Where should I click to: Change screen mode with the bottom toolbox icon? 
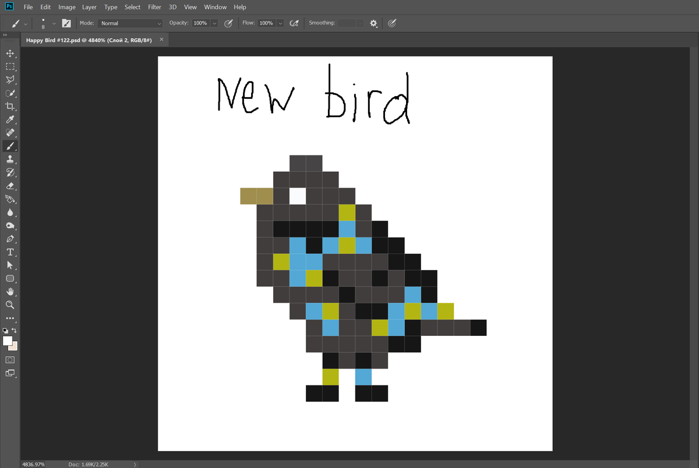pos(10,373)
